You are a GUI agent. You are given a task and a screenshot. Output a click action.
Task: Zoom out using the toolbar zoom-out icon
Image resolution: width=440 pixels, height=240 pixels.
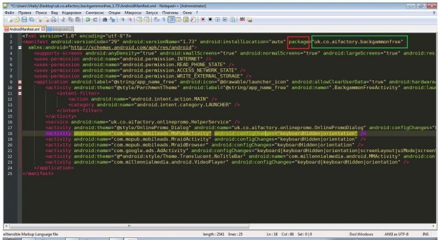coord(130,20)
